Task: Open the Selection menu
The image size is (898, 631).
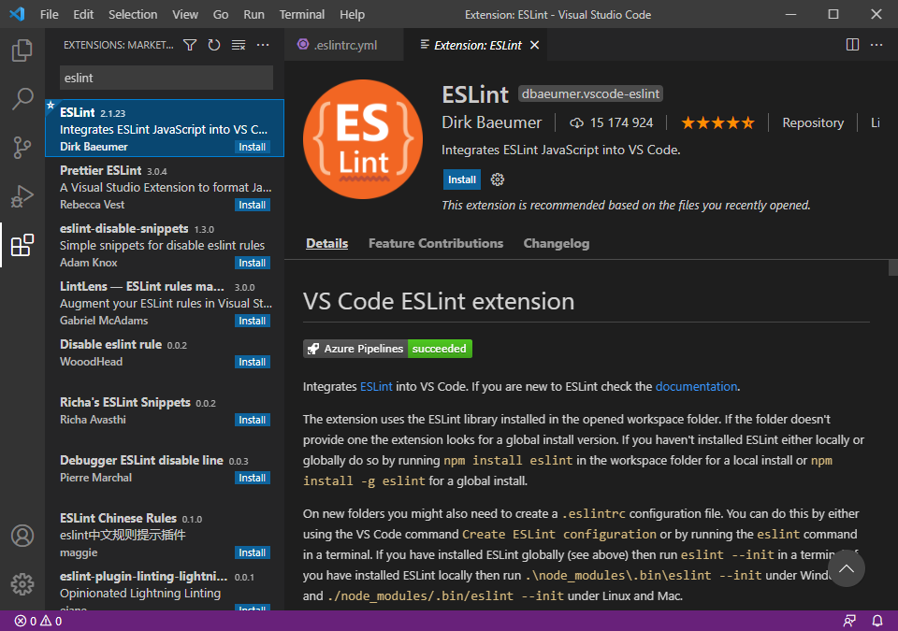Action: coord(133,14)
